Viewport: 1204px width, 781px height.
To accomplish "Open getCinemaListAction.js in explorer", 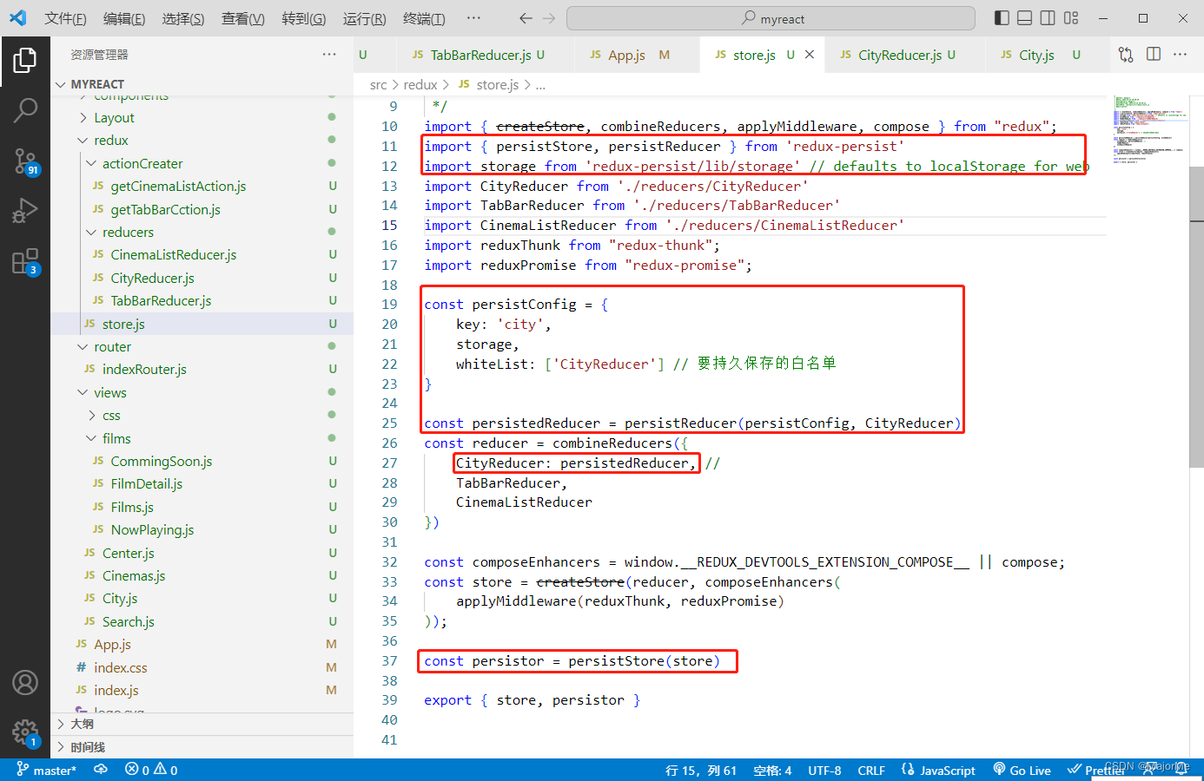I will click(178, 186).
